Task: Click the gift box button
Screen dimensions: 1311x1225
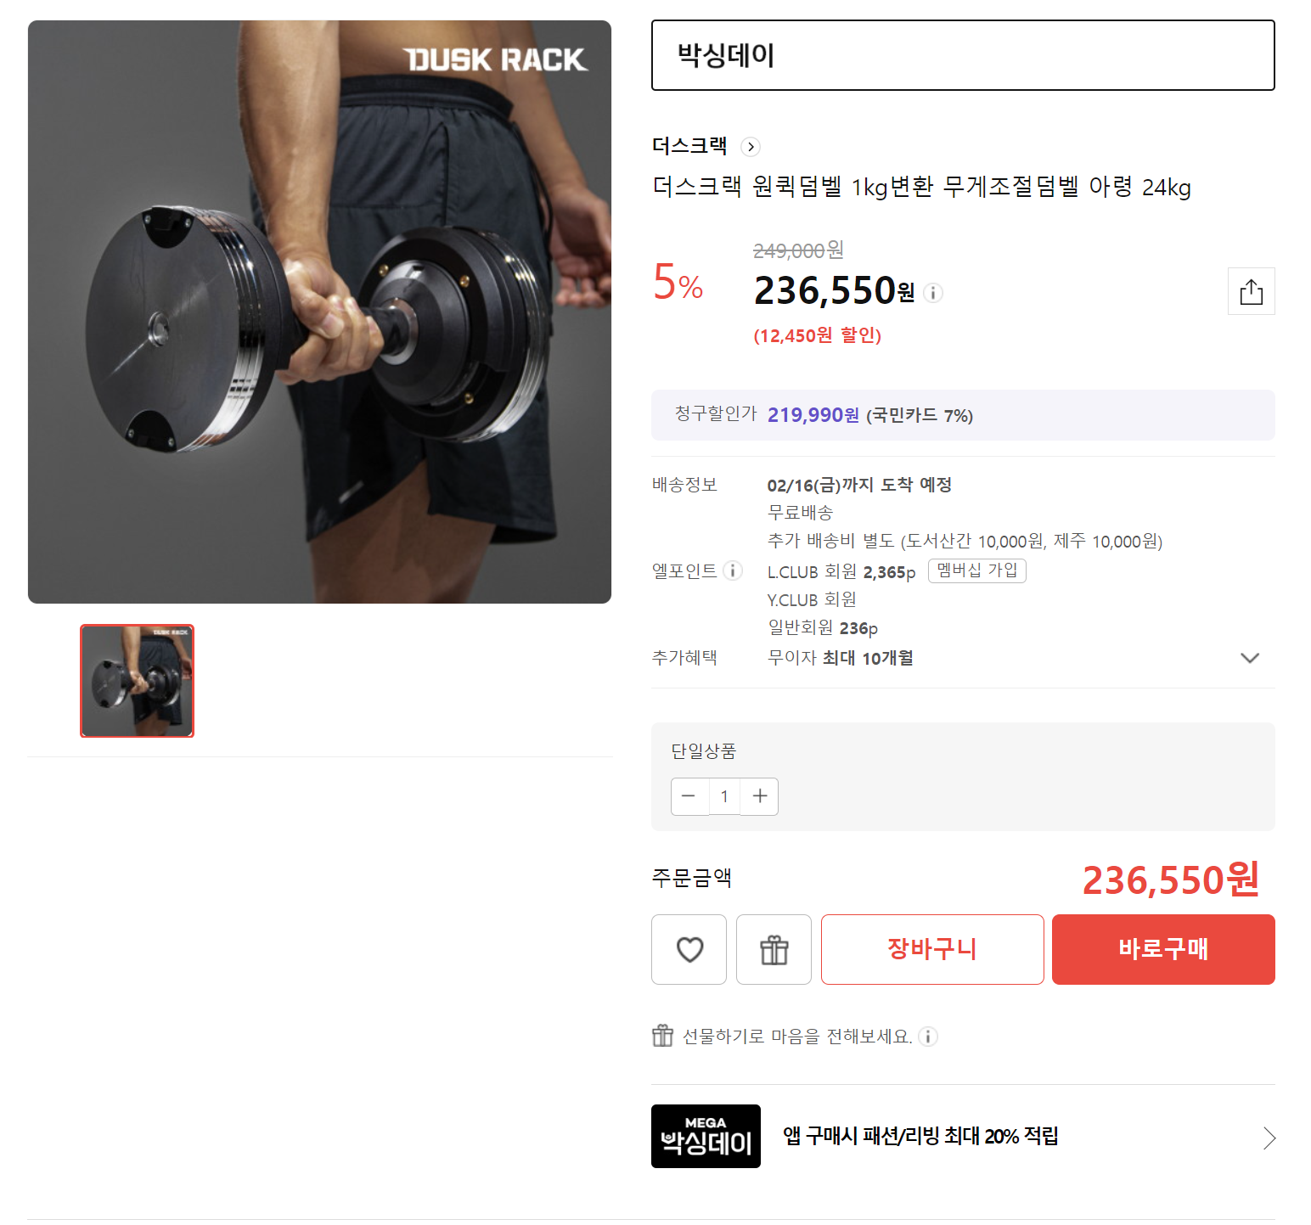Action: [x=774, y=949]
